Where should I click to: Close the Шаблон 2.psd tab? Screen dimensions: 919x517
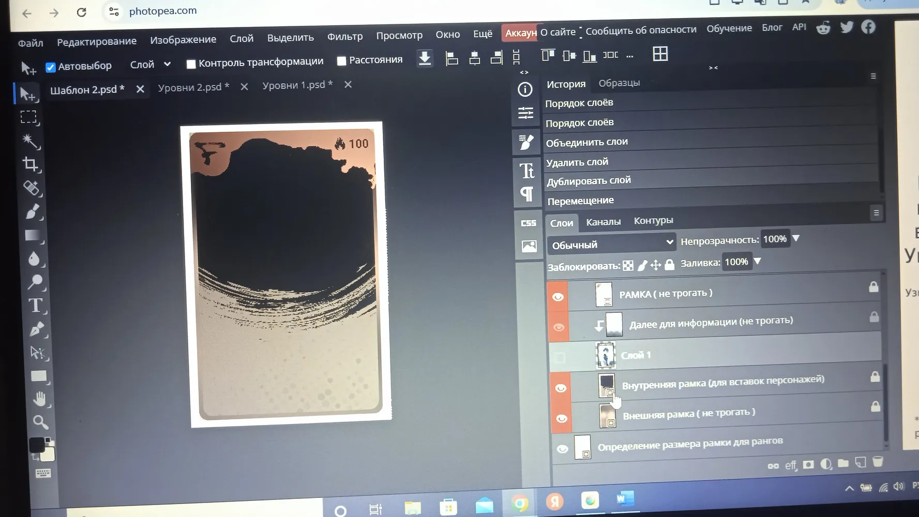click(140, 89)
